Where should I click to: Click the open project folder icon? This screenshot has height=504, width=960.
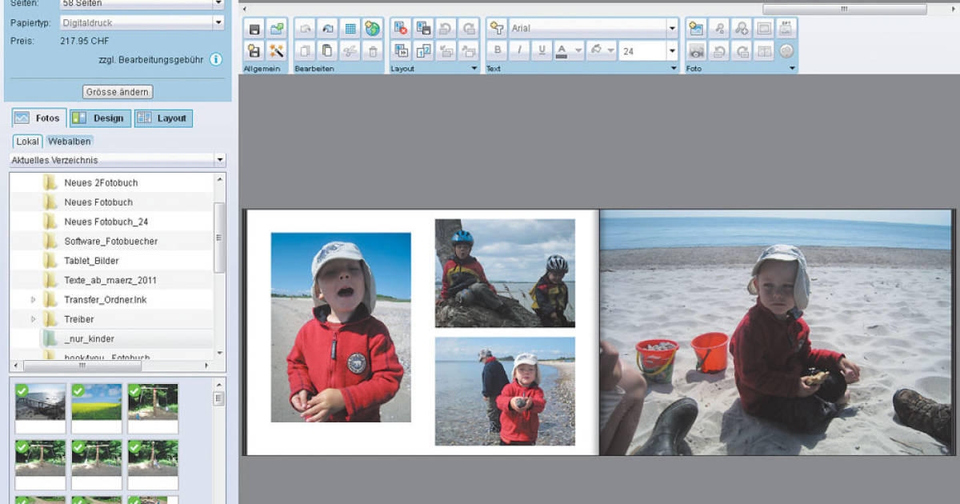[277, 29]
